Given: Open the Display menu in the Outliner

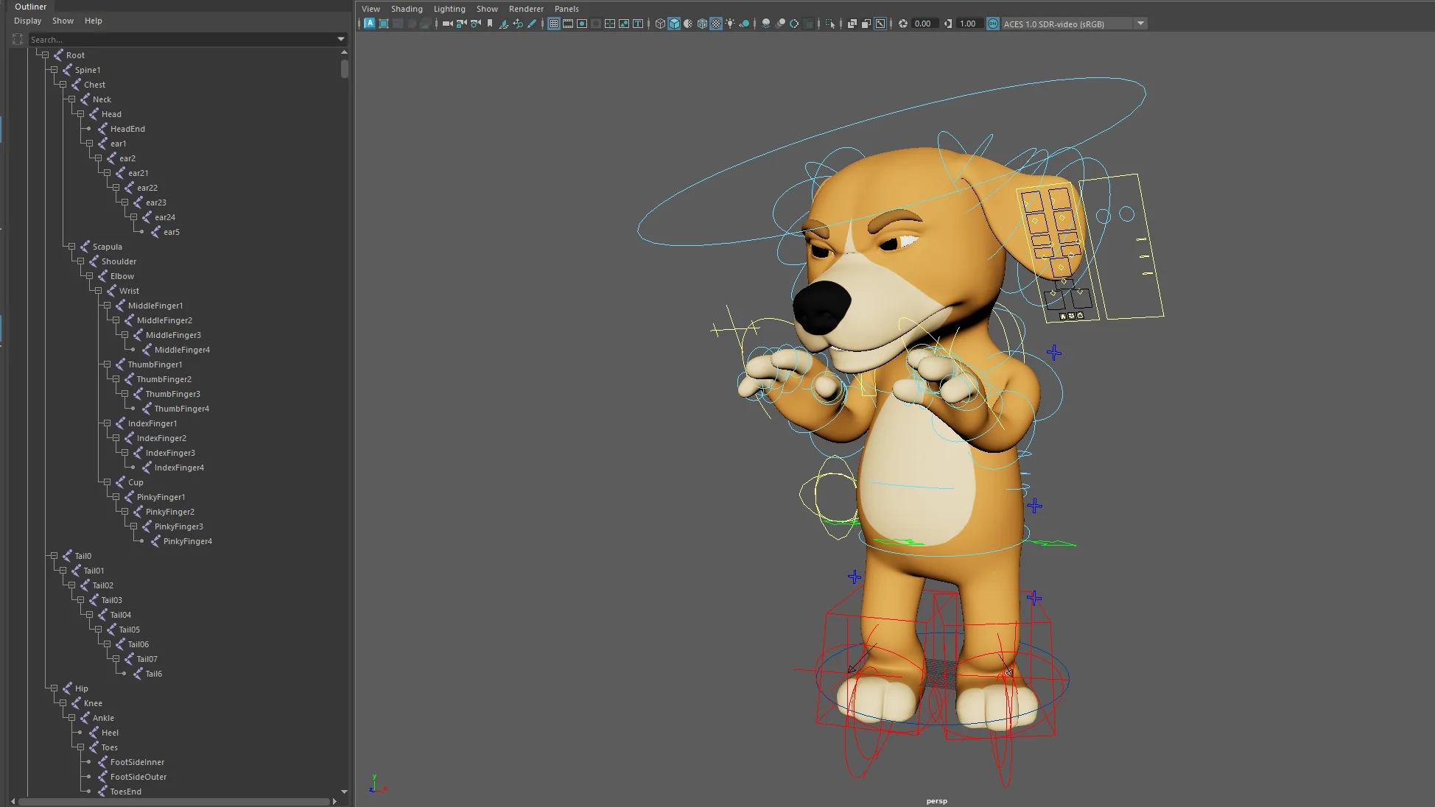Looking at the screenshot, I should coord(27,21).
